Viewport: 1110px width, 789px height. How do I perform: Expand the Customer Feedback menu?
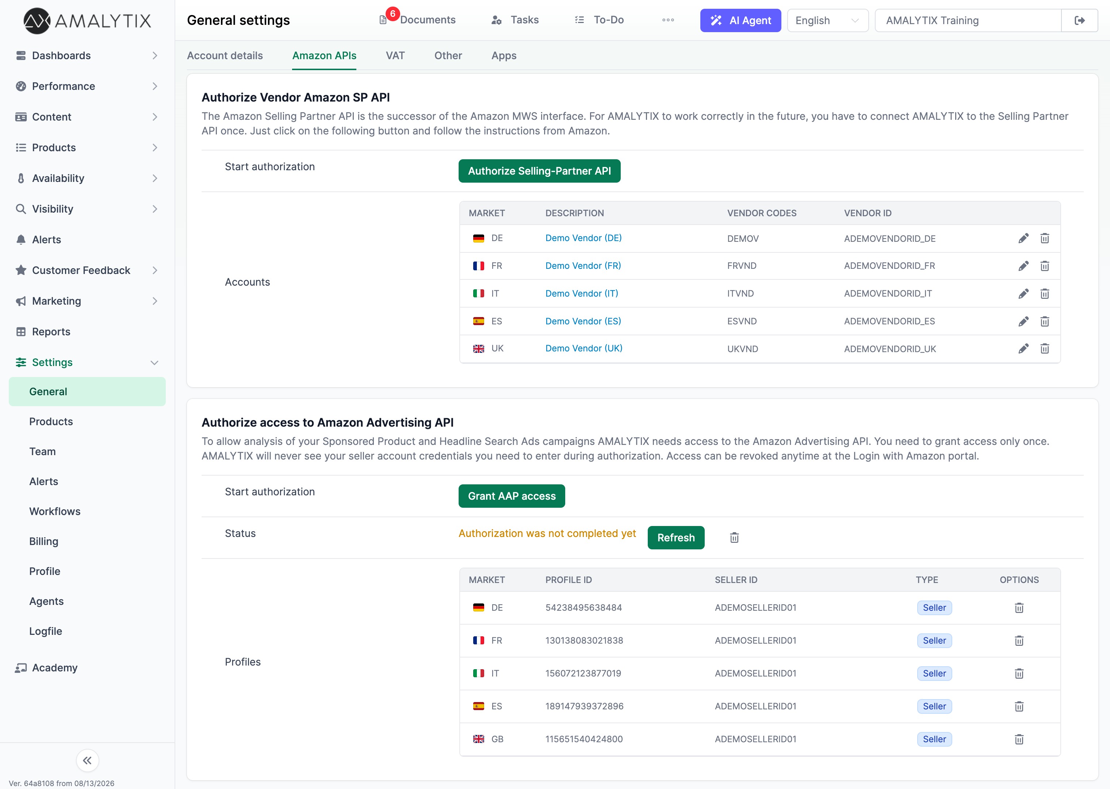pyautogui.click(x=87, y=270)
